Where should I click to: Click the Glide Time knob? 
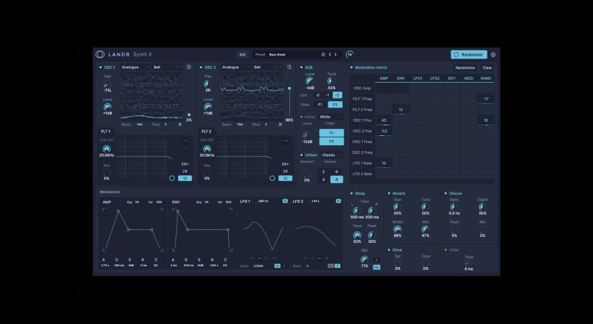[x=468, y=263]
